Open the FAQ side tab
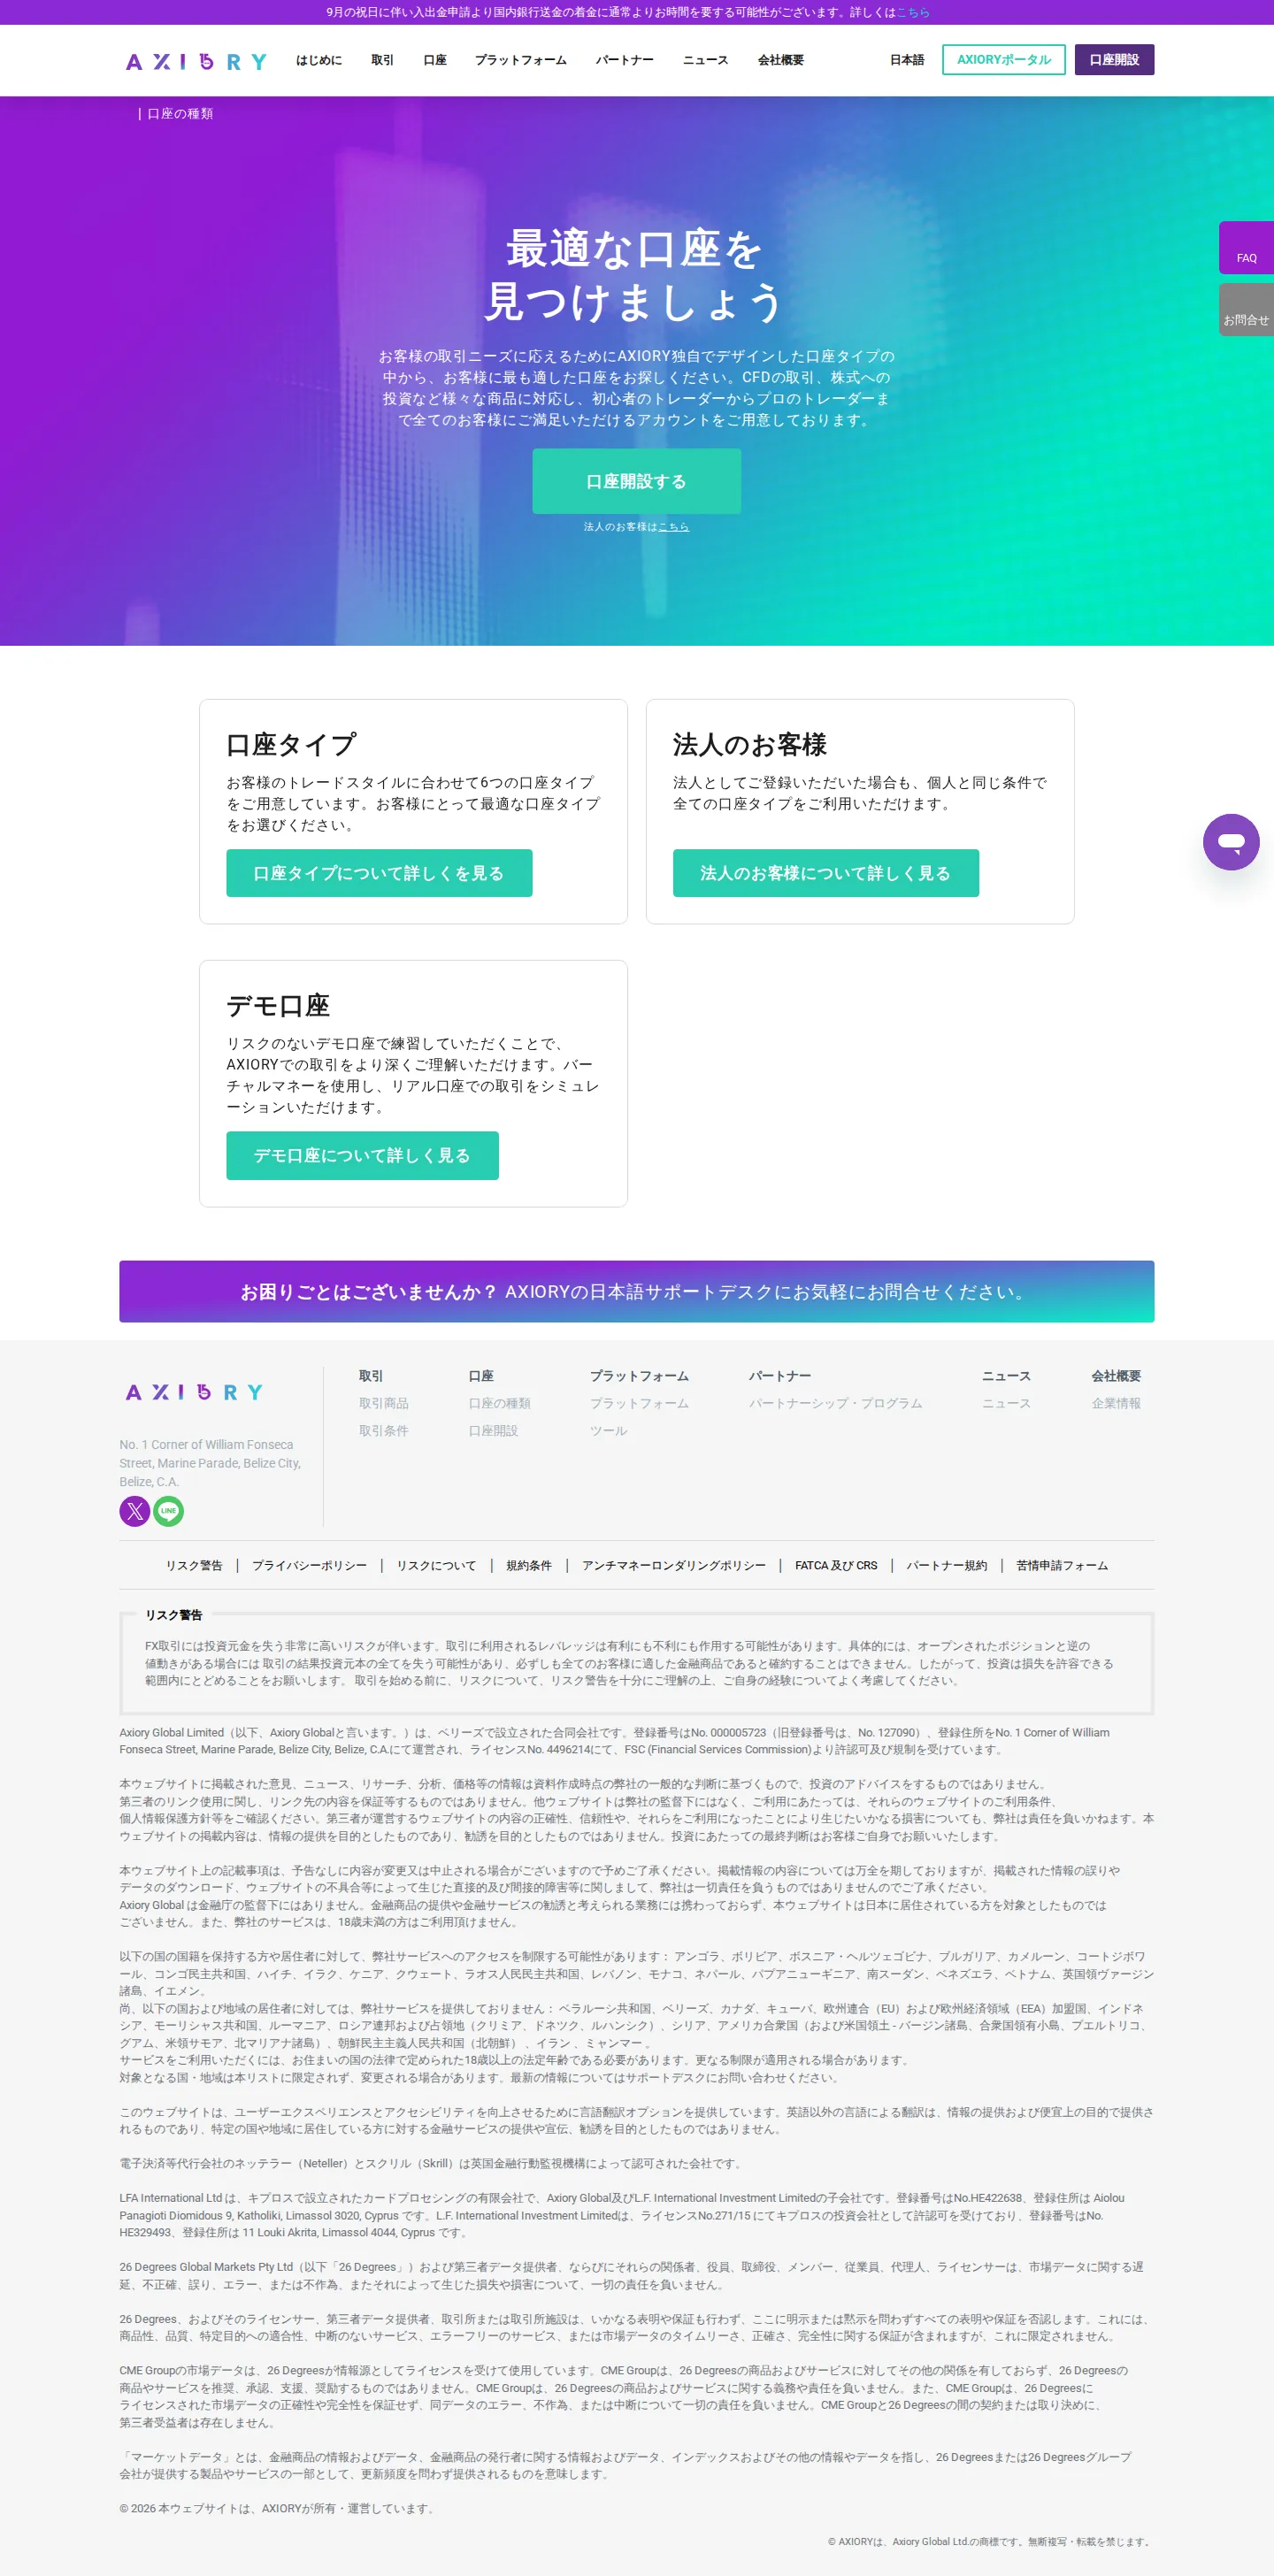1274x2576 pixels. click(1246, 248)
